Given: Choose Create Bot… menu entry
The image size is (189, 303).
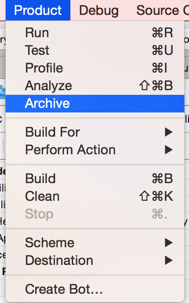Looking at the screenshot, I should [95, 289].
